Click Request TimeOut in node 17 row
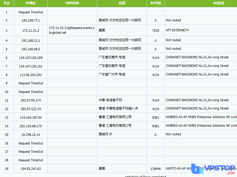 coord(31,152)
